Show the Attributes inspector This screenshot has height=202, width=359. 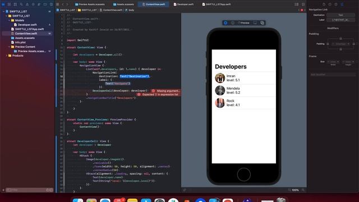[x=342, y=4]
